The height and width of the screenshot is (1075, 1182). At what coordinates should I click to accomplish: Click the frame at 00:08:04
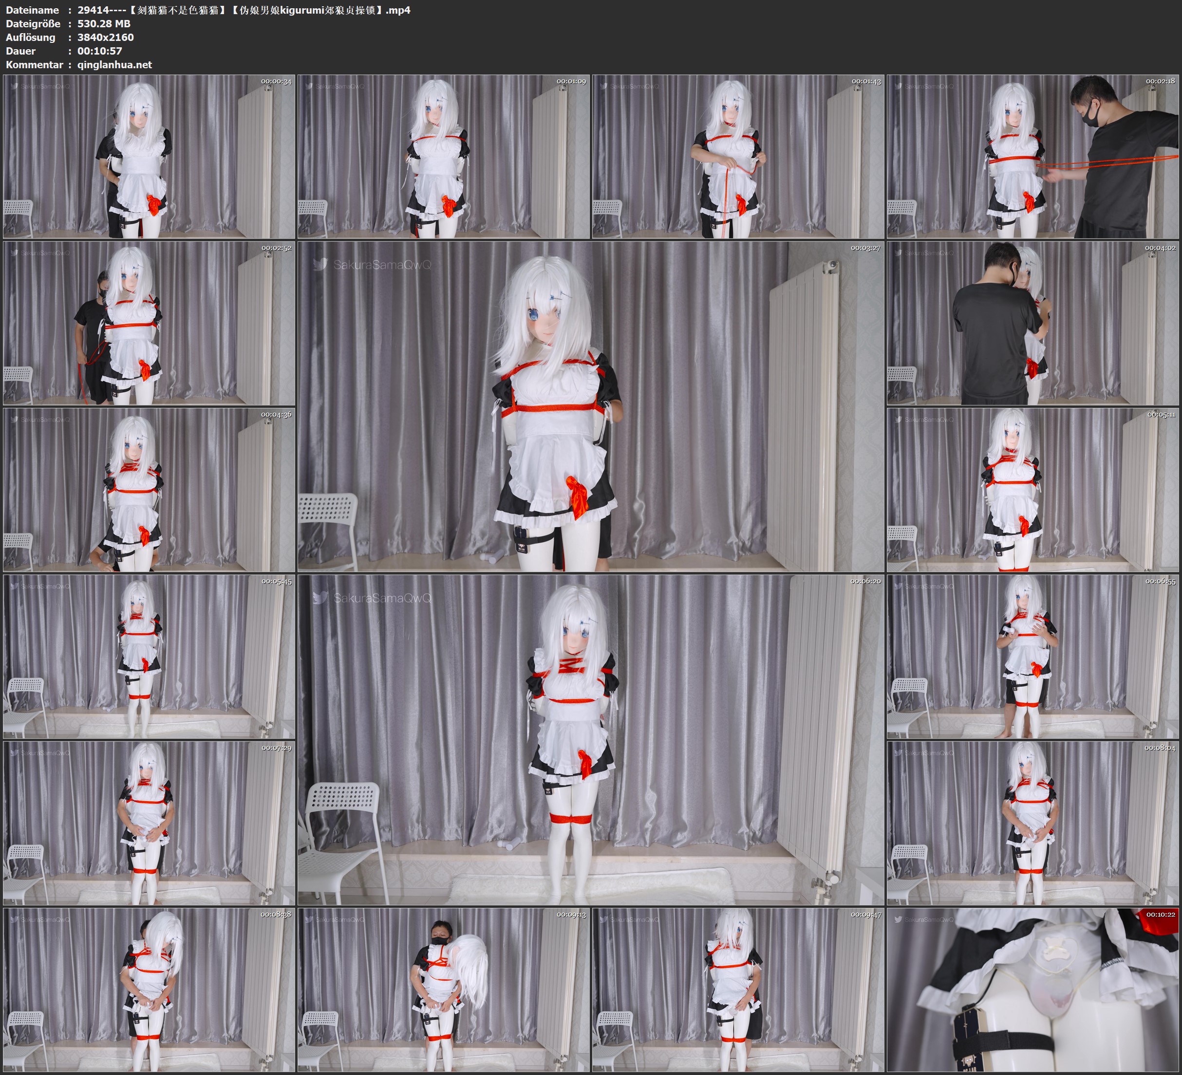[1033, 823]
